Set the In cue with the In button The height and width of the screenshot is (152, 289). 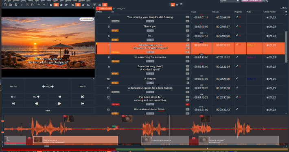tap(13, 97)
